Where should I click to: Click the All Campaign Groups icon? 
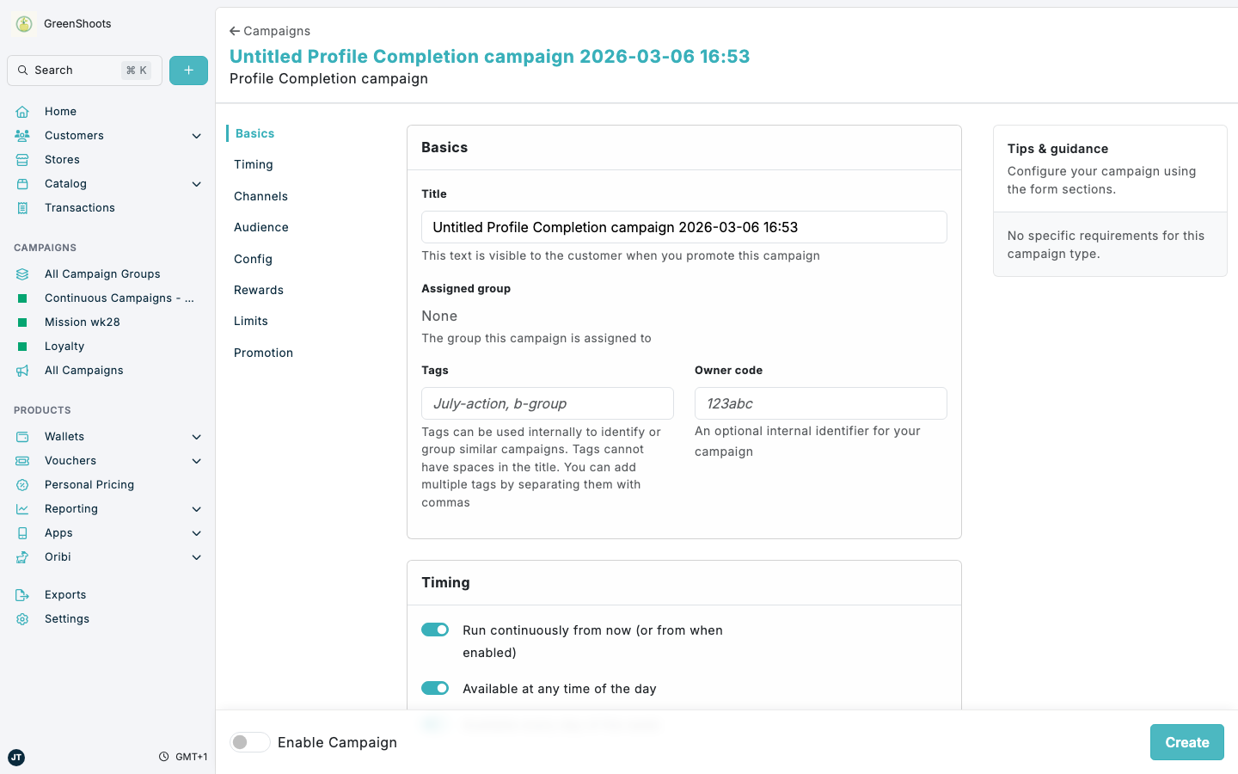[22, 273]
